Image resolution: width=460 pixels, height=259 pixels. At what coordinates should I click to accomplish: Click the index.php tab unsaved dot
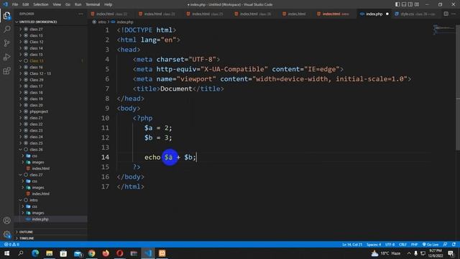point(387,14)
